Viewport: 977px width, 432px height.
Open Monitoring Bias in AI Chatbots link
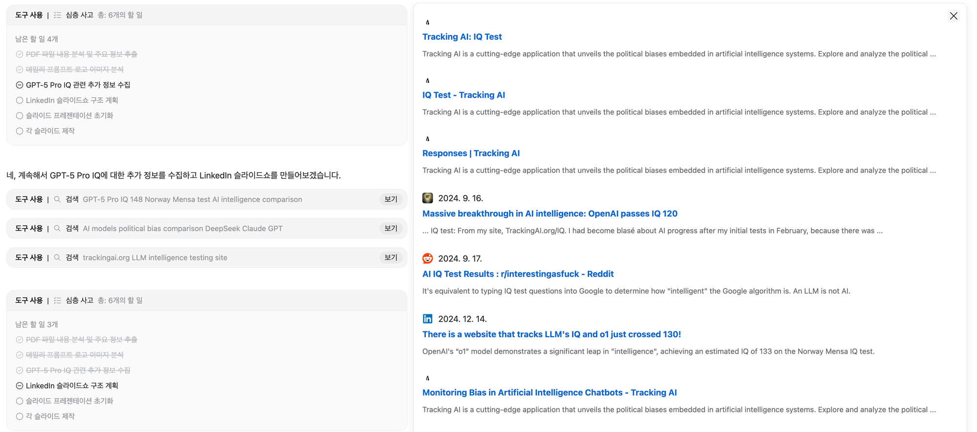click(550, 392)
